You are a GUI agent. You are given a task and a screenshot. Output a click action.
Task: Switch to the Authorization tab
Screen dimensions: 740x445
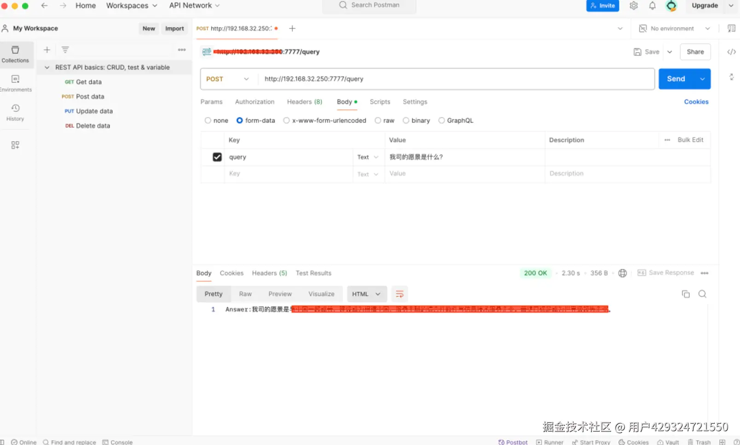tap(254, 102)
